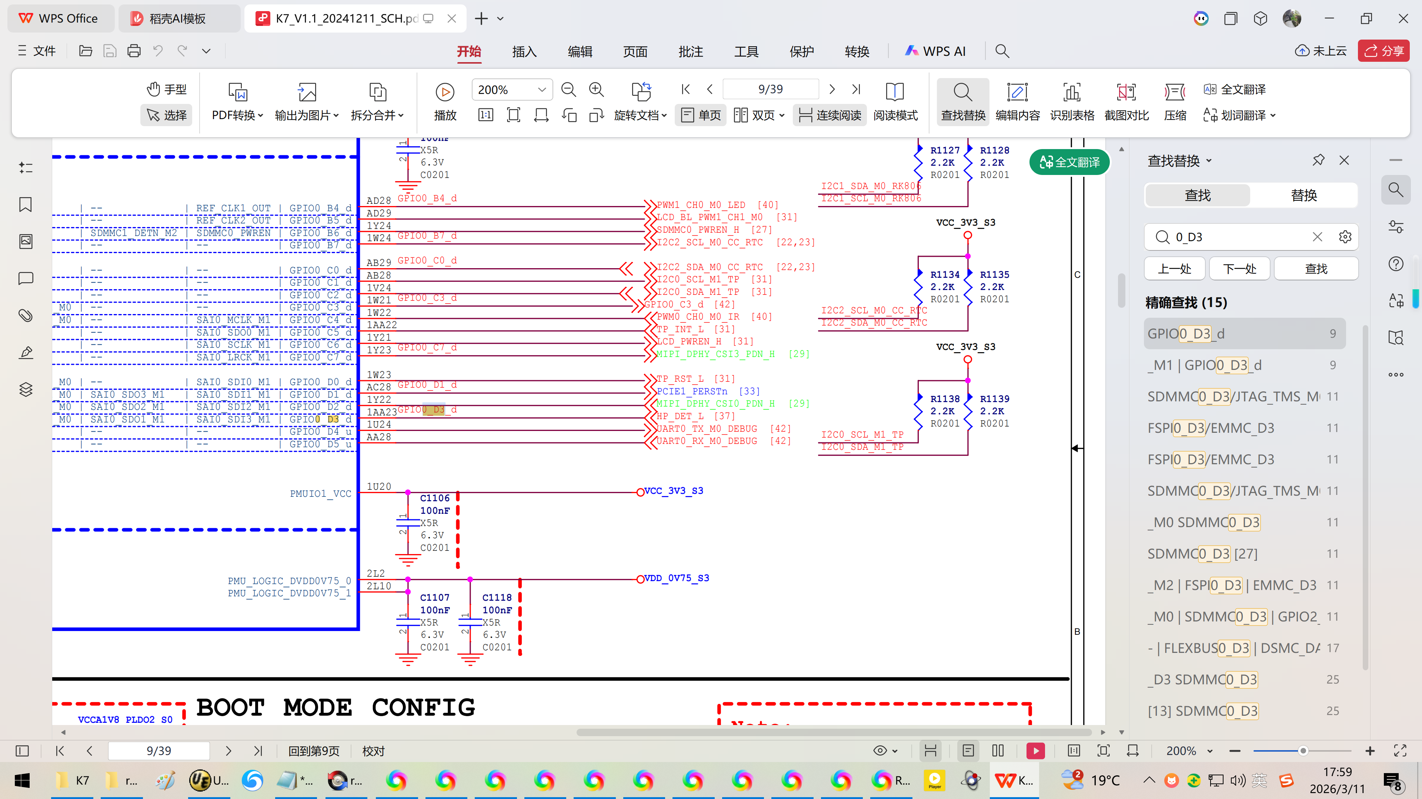Open the bookmark panel in left sidebar
The image size is (1422, 799).
[26, 205]
